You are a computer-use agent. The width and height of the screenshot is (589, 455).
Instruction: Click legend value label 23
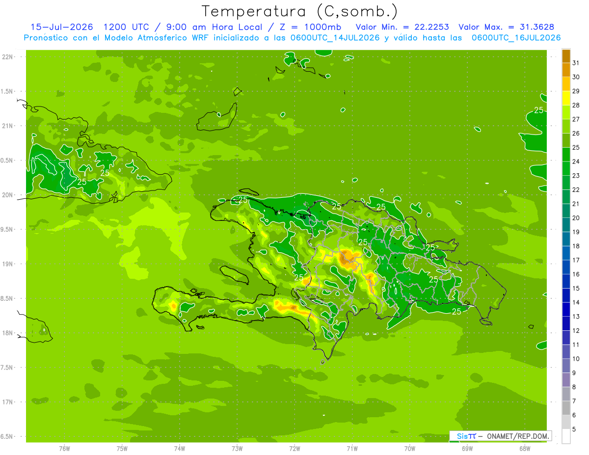[x=576, y=175]
